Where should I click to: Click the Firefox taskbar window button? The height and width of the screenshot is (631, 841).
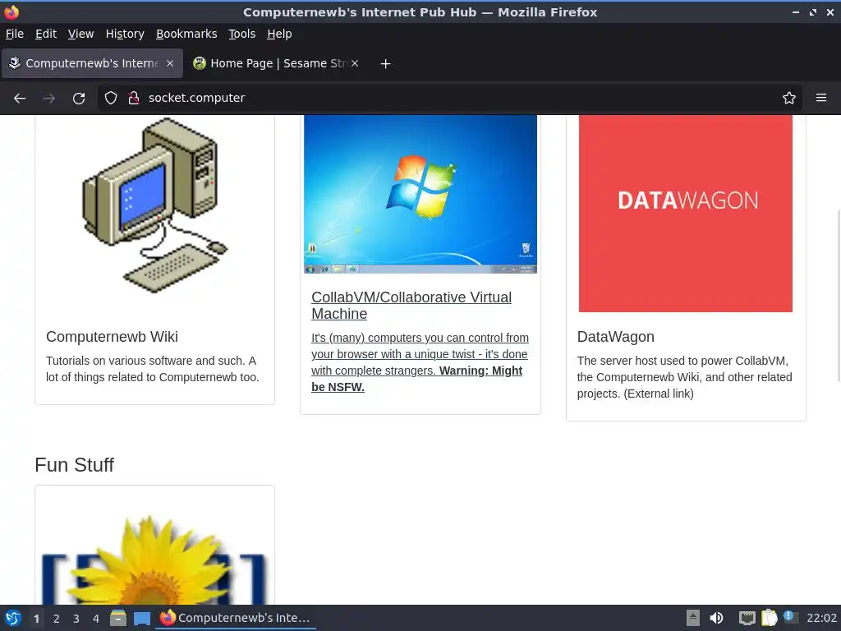pyautogui.click(x=236, y=618)
